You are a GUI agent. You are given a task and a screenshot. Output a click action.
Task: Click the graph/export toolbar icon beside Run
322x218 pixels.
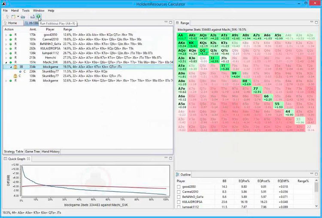(x=32, y=16)
